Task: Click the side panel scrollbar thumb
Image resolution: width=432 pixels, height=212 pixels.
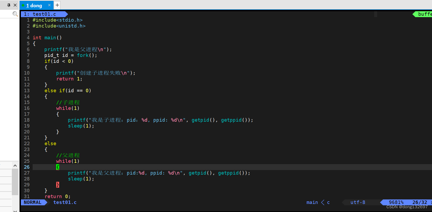Action: (15, 182)
